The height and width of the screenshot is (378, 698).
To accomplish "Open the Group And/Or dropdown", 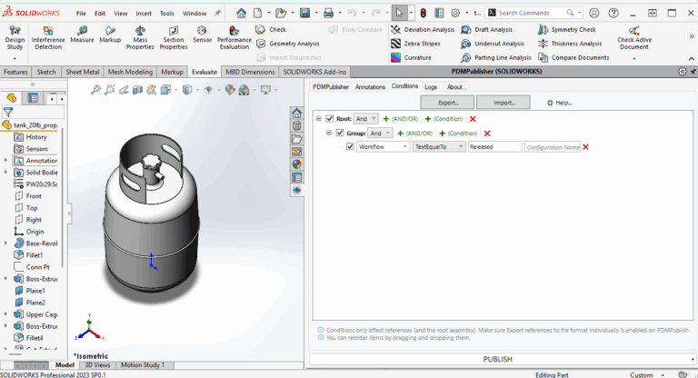I will click(x=380, y=134).
